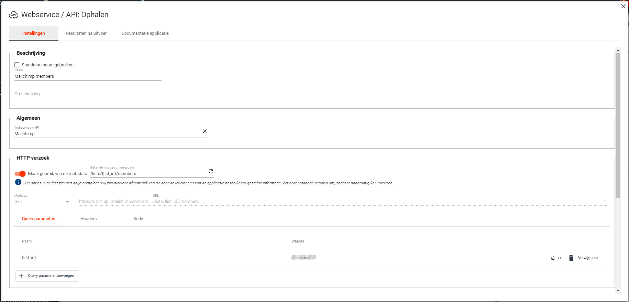Click the Verwijderen link
This screenshot has width=629, height=302.
tap(588, 258)
